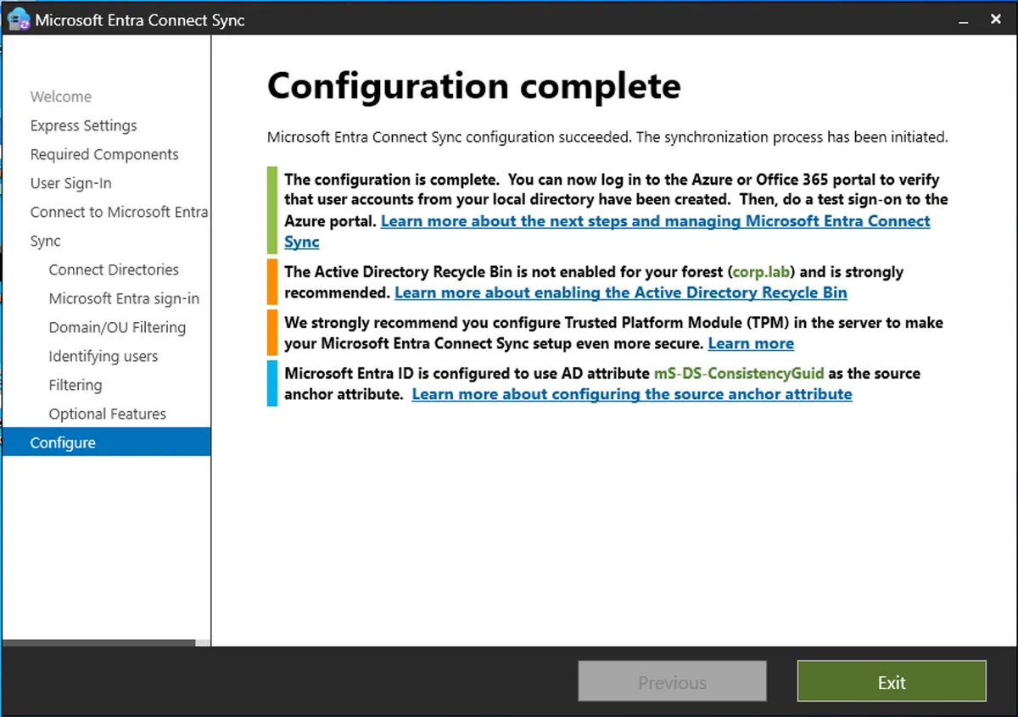Click the corp.lab forest name text
This screenshot has height=717, width=1018.
(x=762, y=272)
